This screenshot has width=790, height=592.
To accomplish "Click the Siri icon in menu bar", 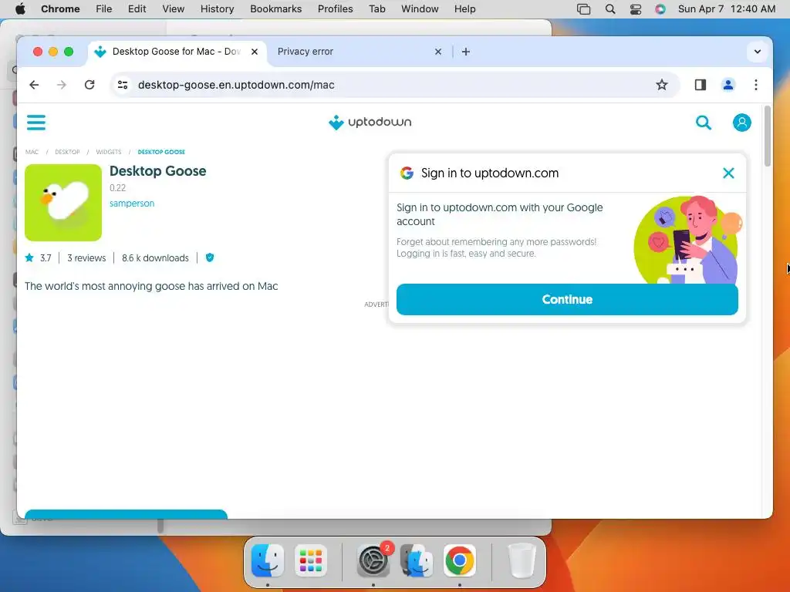I will click(x=660, y=9).
